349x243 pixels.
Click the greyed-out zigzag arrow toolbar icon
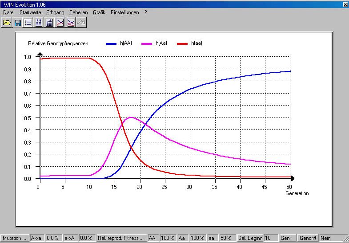click(81, 23)
